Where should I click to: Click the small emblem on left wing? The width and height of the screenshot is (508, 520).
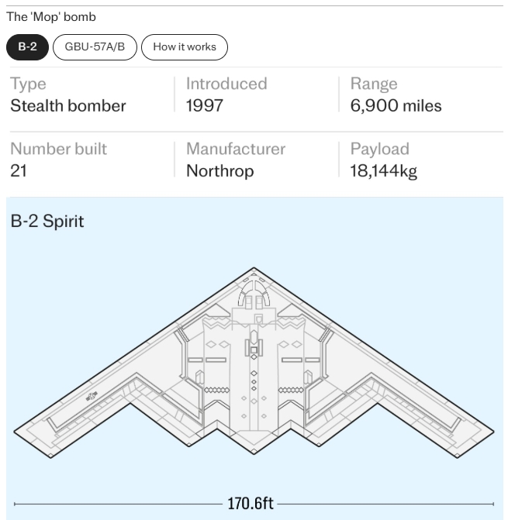[x=92, y=396]
